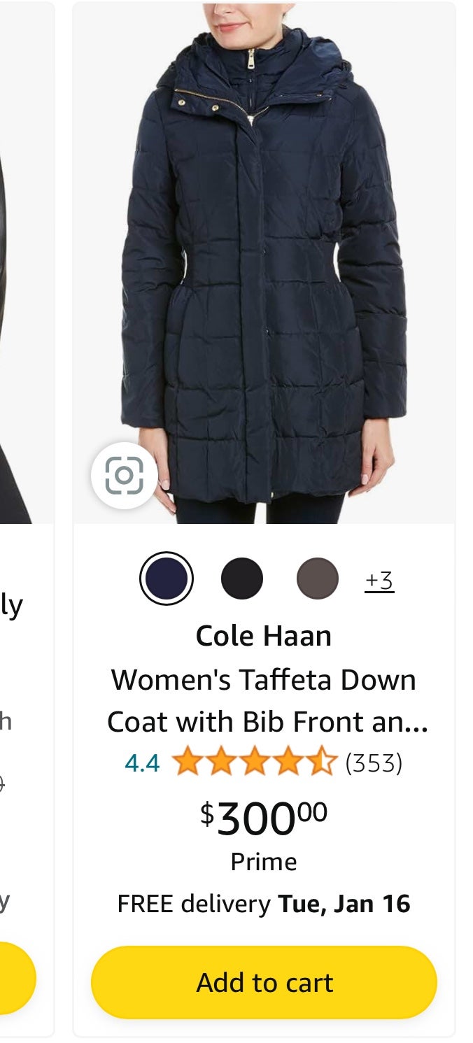473x1043 pixels.
Task: Click the first filled star in rating
Action: (187, 762)
